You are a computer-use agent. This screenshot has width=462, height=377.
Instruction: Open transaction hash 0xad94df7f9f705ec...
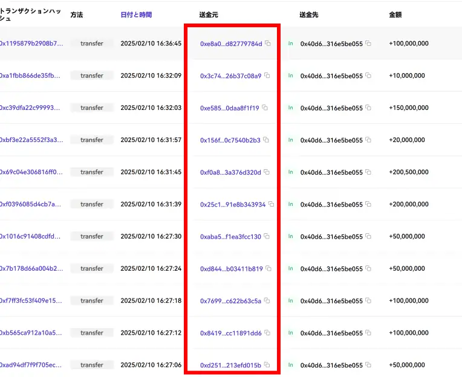click(31, 365)
